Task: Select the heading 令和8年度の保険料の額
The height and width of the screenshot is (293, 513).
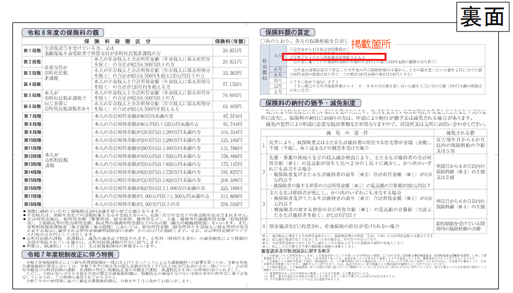Action: 63,33
